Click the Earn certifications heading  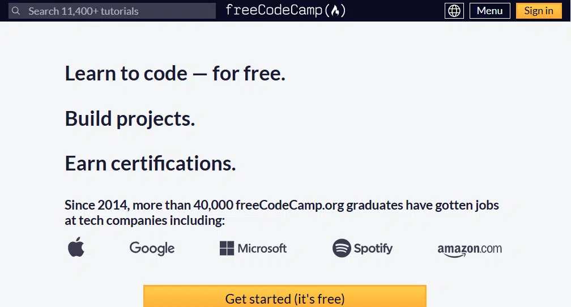coord(151,164)
